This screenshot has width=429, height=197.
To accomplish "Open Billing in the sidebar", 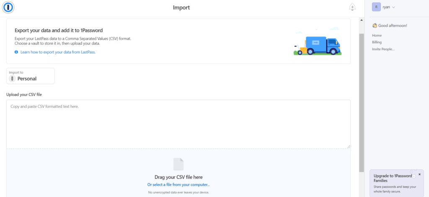I will point(377,42).
